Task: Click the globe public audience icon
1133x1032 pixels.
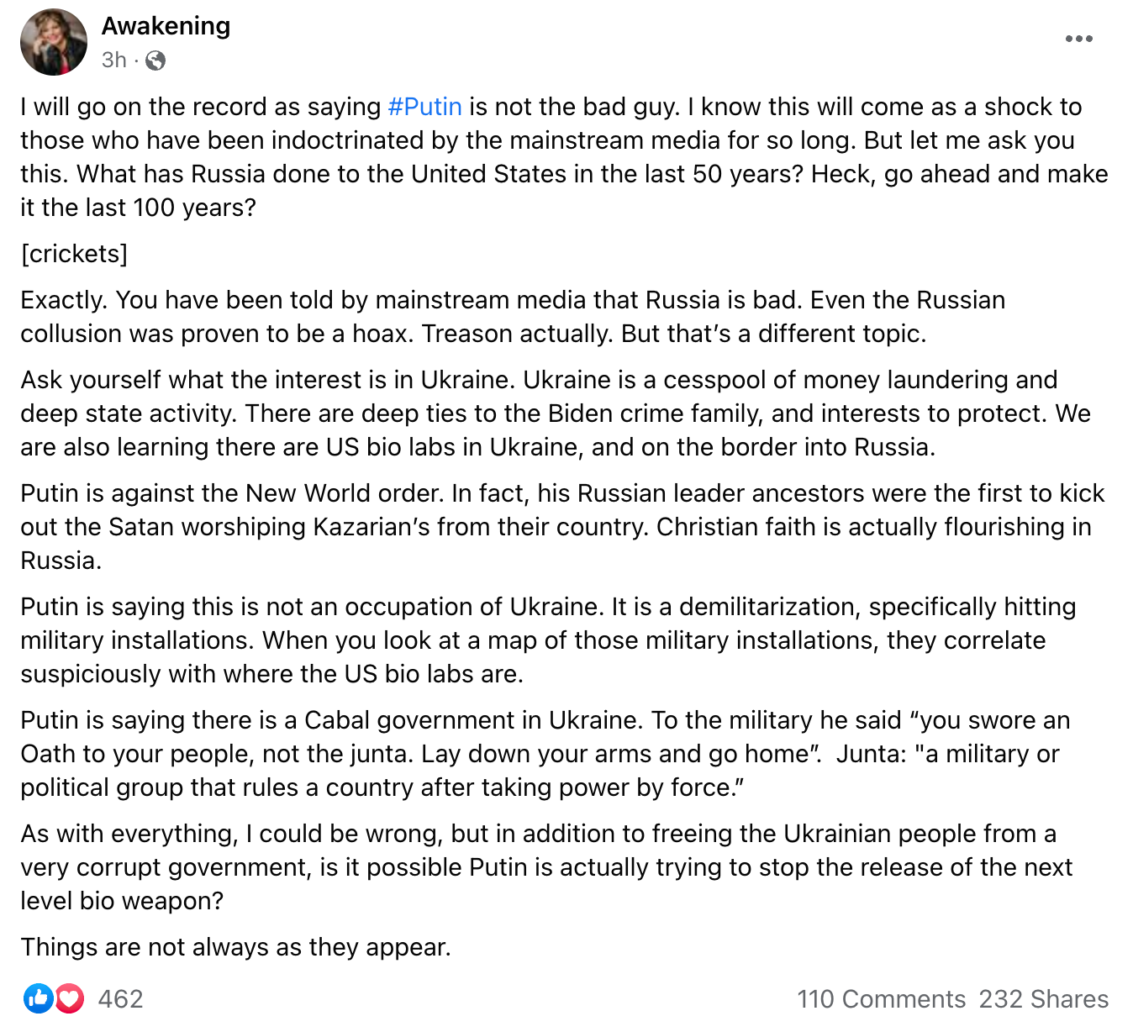Action: [x=155, y=61]
